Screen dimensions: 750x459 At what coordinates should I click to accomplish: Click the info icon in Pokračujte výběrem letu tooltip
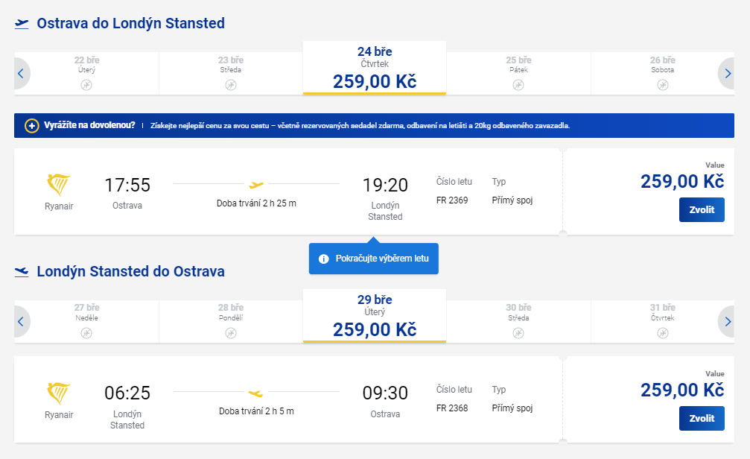pyautogui.click(x=324, y=259)
